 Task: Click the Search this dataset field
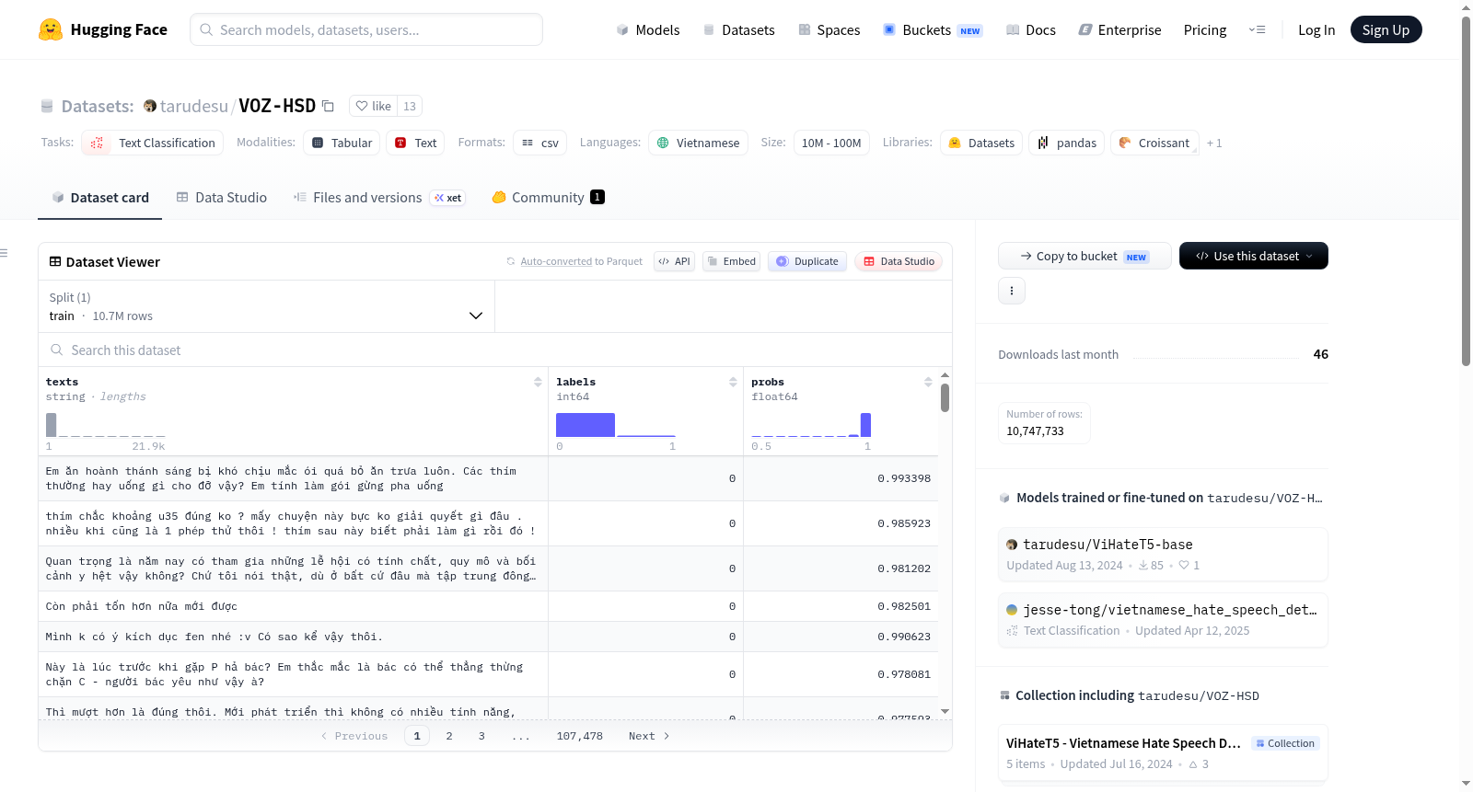click(x=495, y=350)
